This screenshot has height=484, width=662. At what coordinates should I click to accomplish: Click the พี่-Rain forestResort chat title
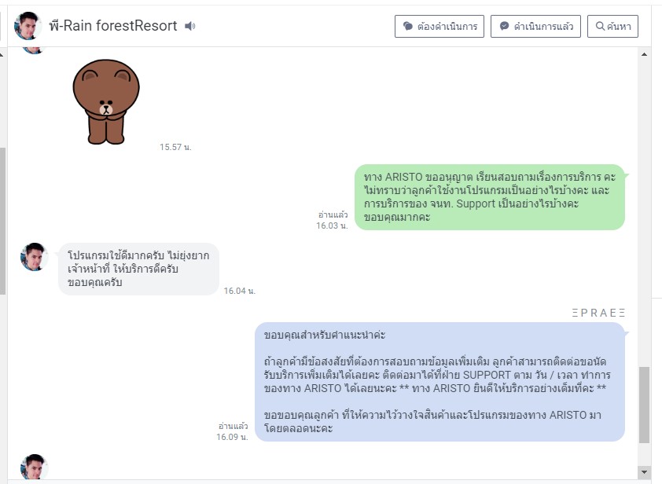tap(113, 26)
